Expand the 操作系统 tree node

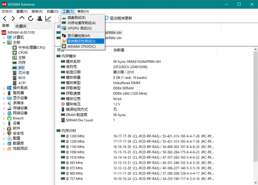tap(4, 88)
